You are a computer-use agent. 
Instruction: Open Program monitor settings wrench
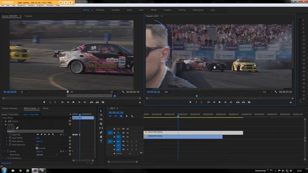(x=276, y=92)
